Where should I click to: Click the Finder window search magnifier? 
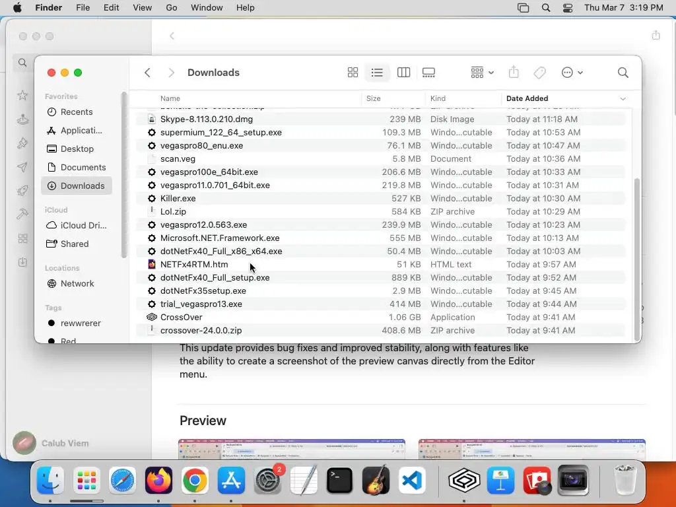623,73
